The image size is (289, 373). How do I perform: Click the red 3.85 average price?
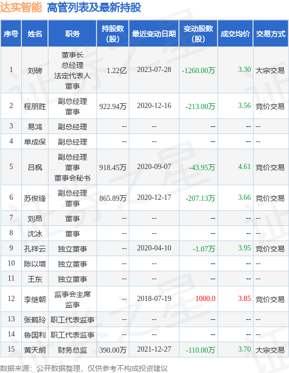click(244, 298)
